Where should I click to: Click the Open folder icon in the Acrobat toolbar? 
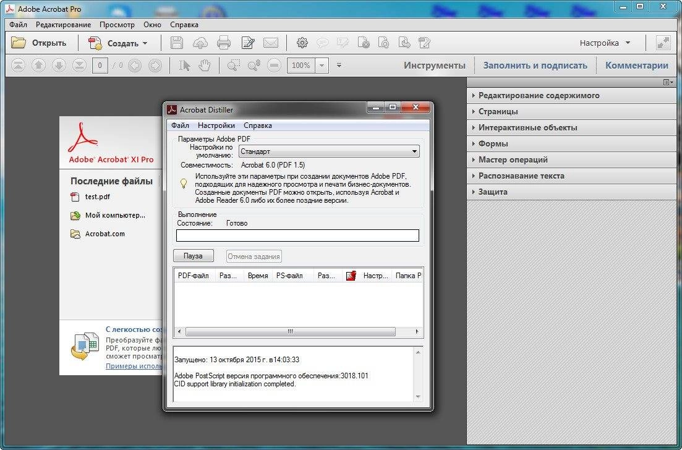point(19,43)
